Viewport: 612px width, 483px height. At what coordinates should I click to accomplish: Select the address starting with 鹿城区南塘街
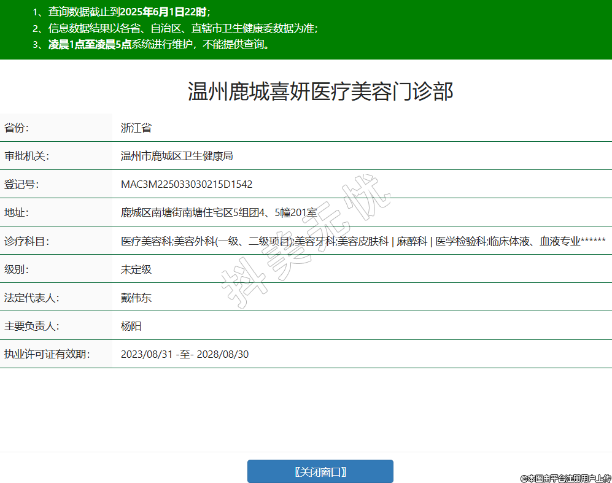(x=219, y=212)
